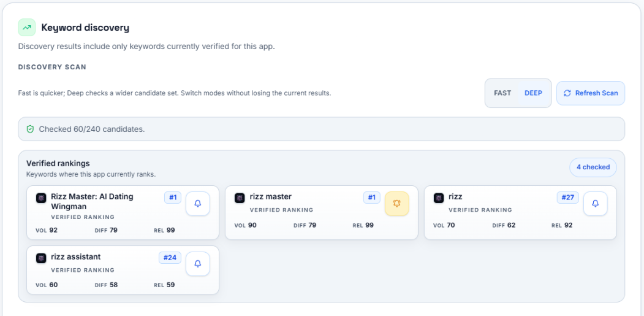Toggle alert bell for Rizz Master: AI Dating Wingman
The height and width of the screenshot is (316, 644).
point(197,204)
